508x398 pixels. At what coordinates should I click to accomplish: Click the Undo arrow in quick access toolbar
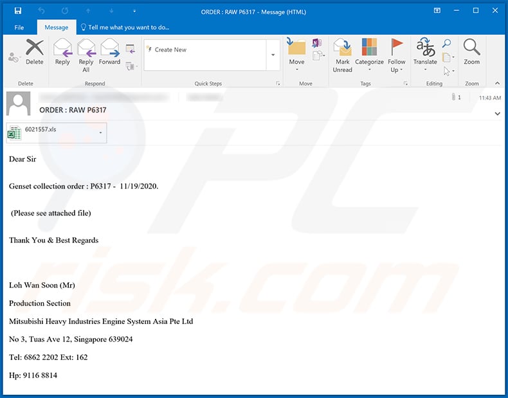pos(41,11)
